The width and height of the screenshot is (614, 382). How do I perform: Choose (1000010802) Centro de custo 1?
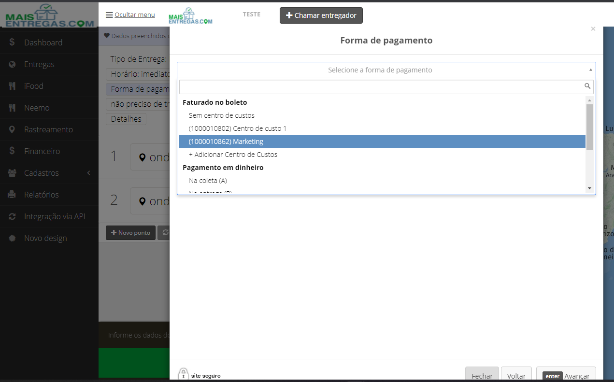[382, 128]
